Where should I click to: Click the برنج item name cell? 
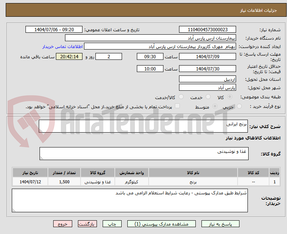coord(193,182)
